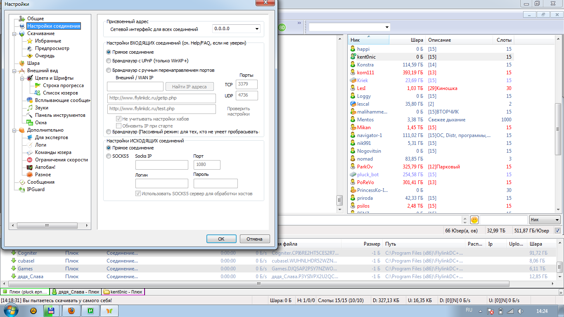This screenshot has height=317, width=564.
Task: Collapse the Внешний вид tree branch
Action: coord(14,71)
